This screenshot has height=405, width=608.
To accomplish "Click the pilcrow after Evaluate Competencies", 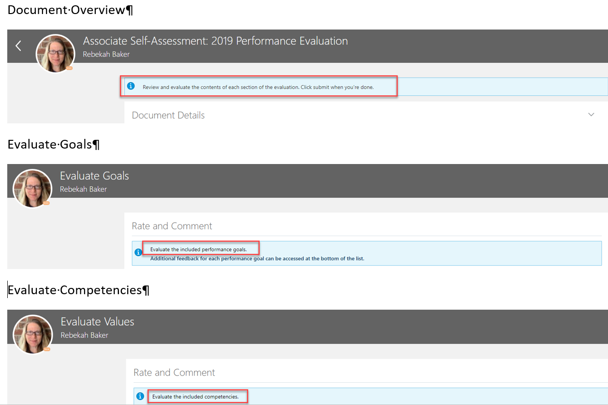I will [147, 289].
